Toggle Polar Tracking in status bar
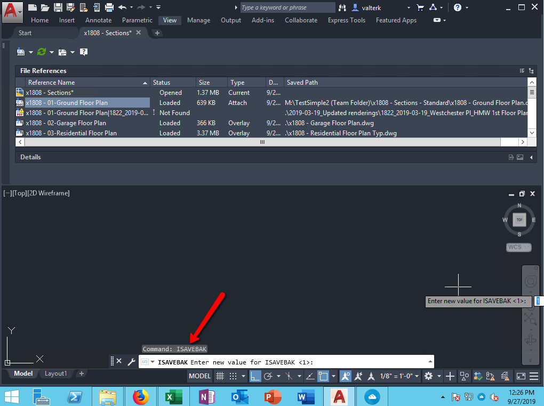 click(268, 376)
